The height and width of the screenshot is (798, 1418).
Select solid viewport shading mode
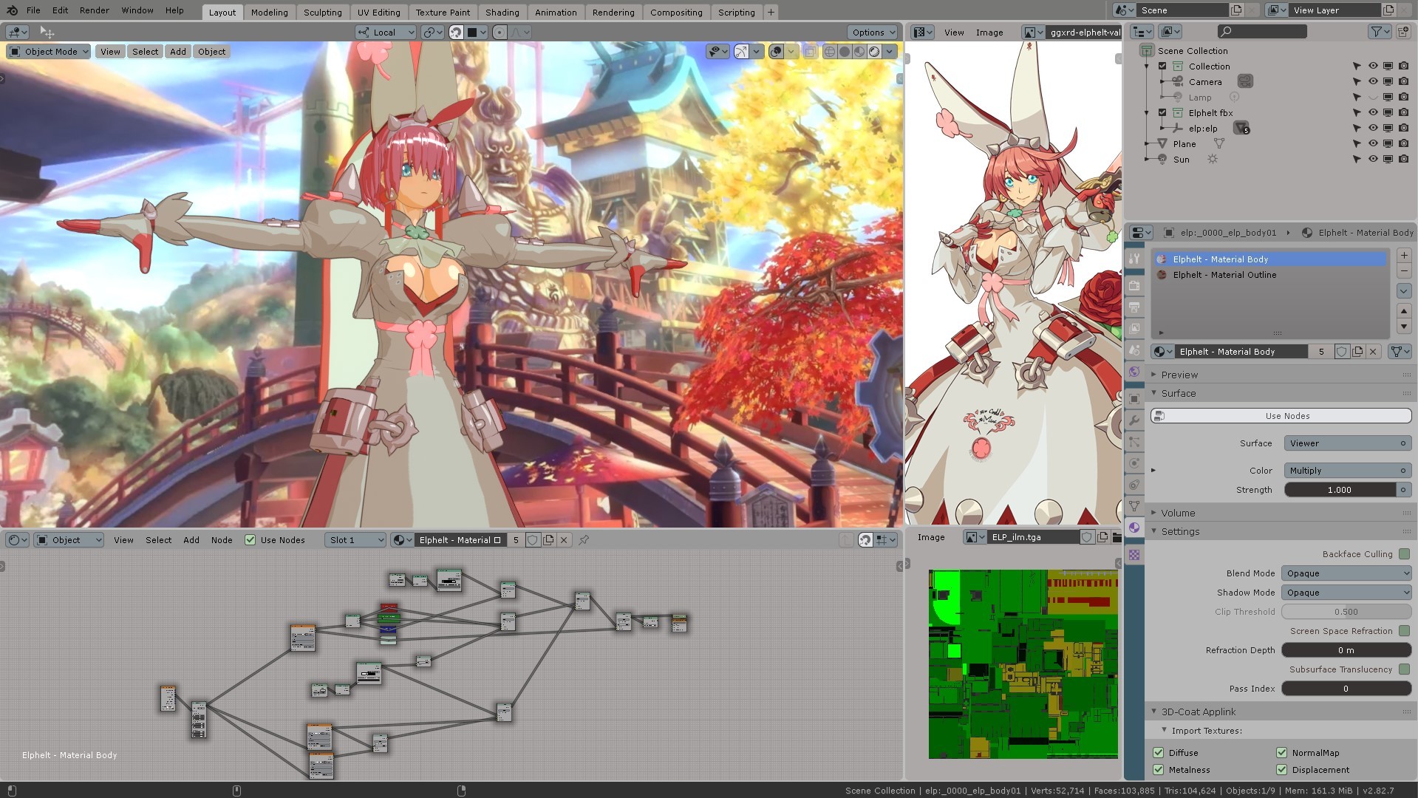tap(845, 52)
